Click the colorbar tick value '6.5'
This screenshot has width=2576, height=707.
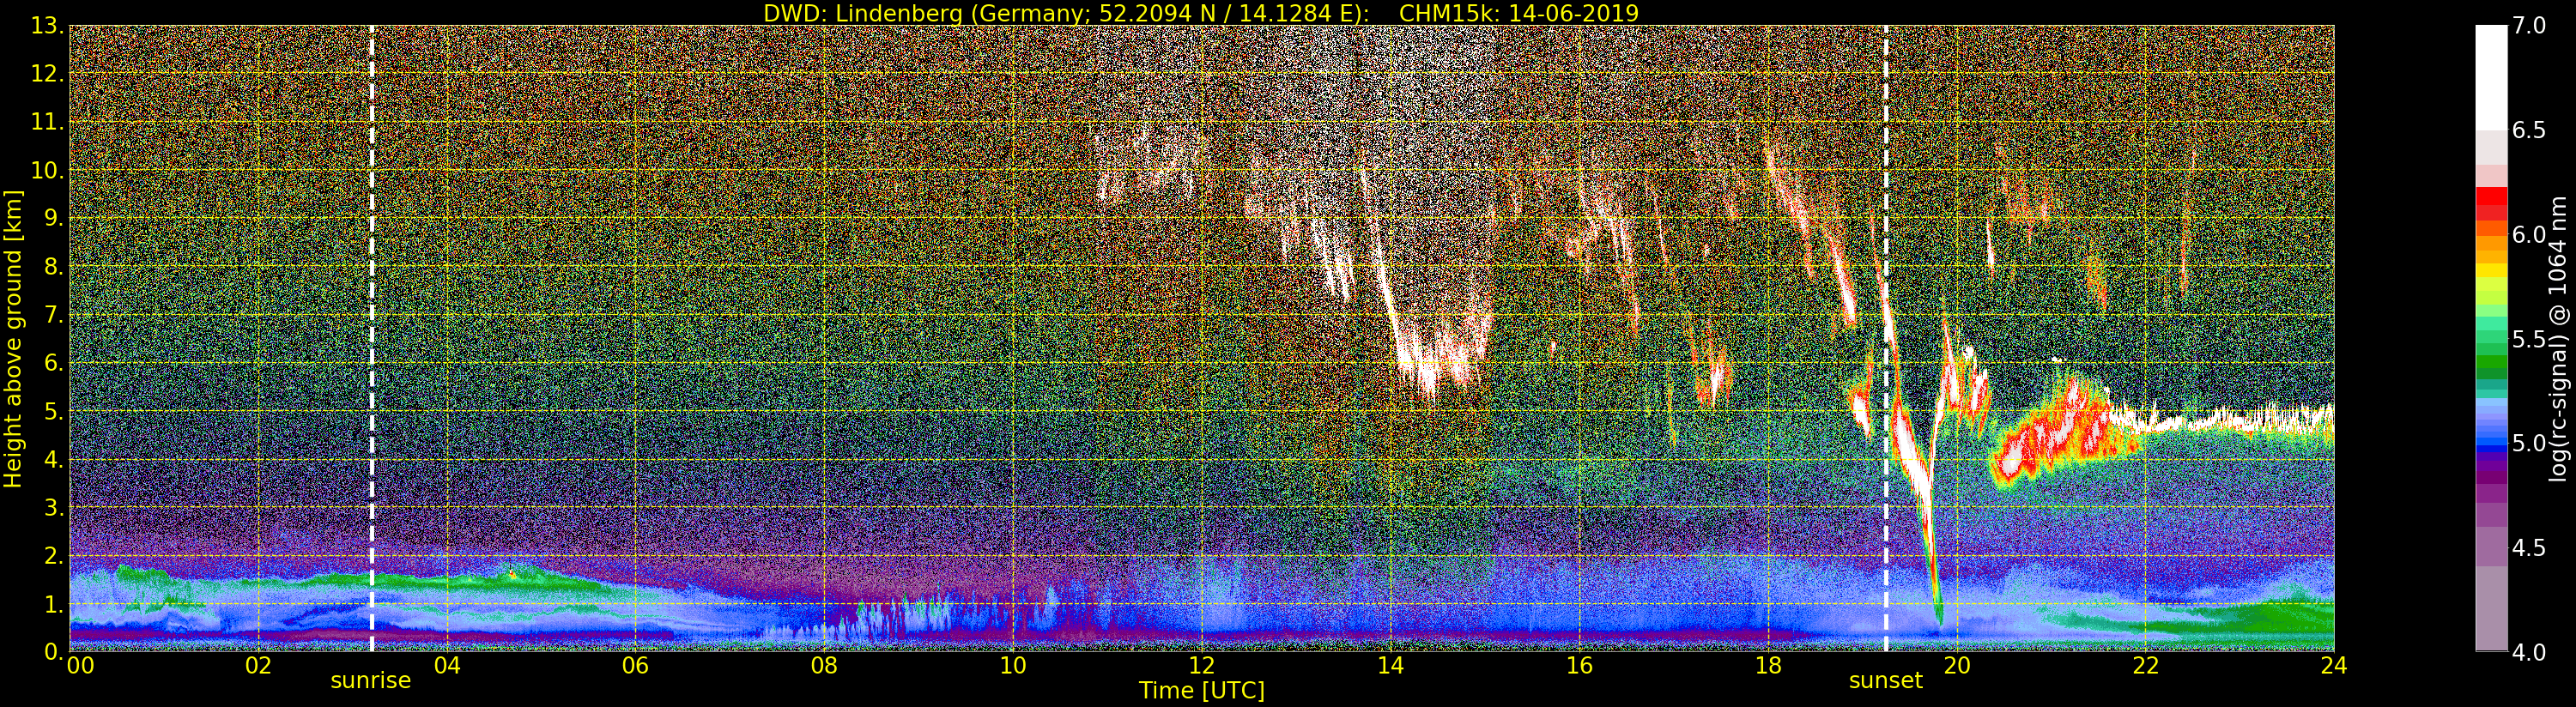(x=2528, y=130)
